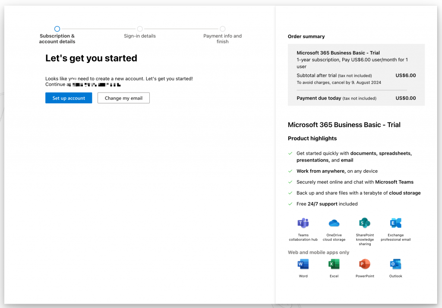442x308 pixels.
Task: Select the SharePoint knowledge sharing icon
Action: click(365, 223)
